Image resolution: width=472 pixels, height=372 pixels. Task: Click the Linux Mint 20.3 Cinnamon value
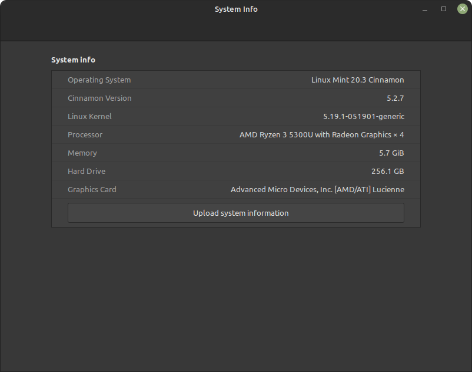tap(357, 80)
